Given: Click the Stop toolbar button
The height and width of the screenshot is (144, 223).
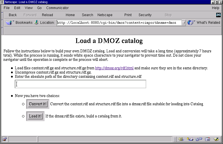Looking at the screenshot, I should tap(168, 15).
